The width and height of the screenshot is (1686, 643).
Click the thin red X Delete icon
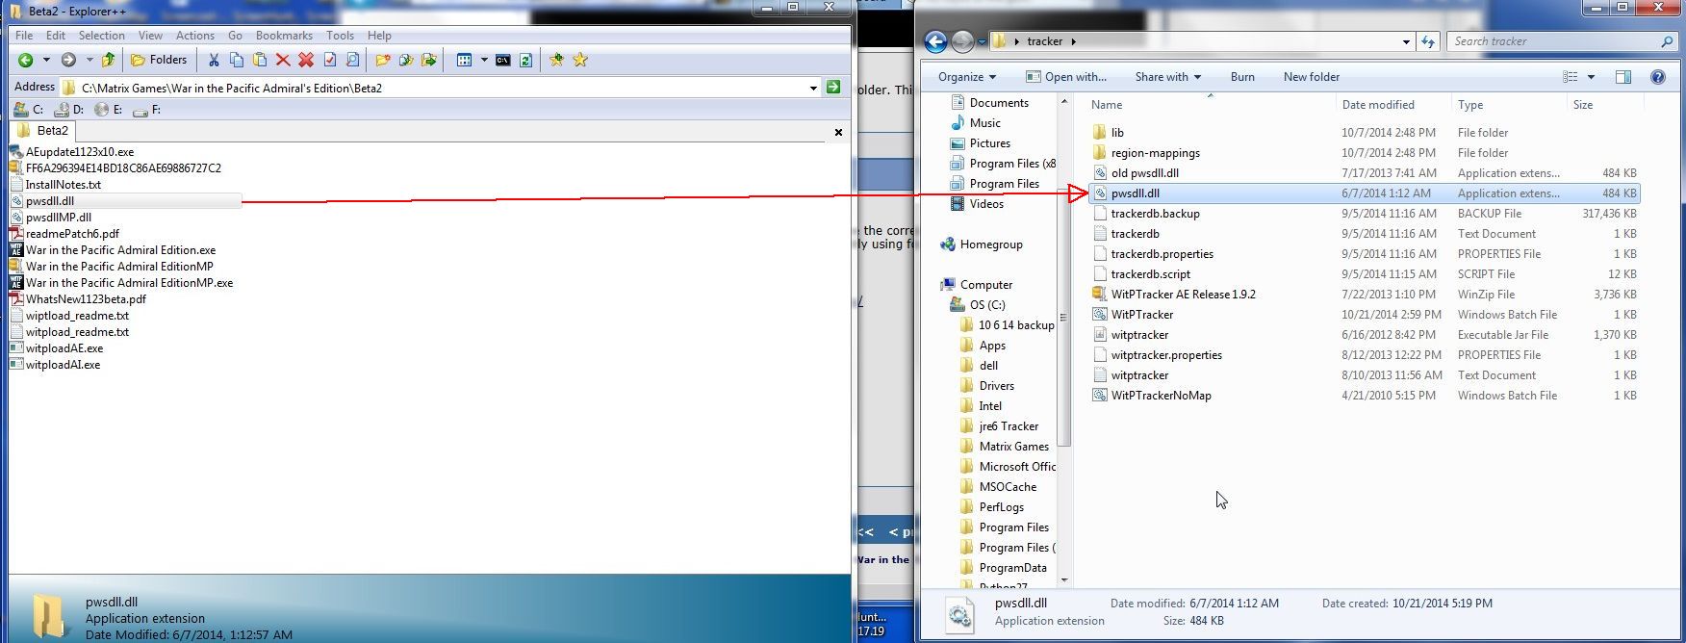283,60
